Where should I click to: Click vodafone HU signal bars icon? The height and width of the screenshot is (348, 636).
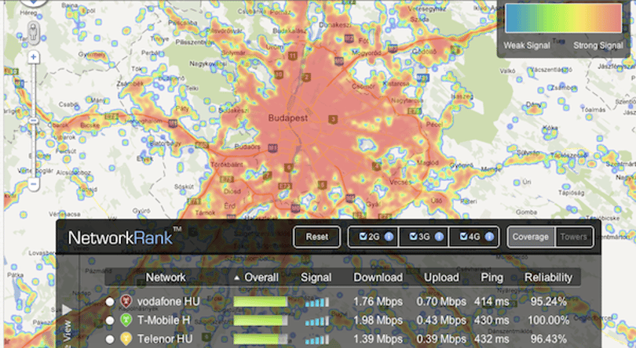pos(316,303)
